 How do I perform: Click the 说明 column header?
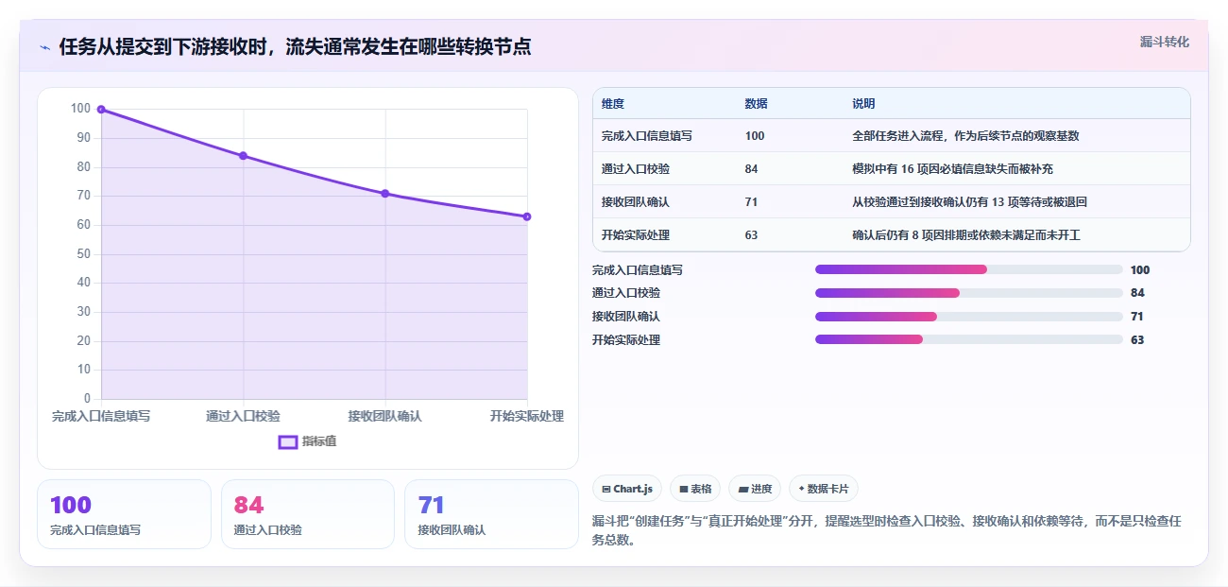(864, 104)
